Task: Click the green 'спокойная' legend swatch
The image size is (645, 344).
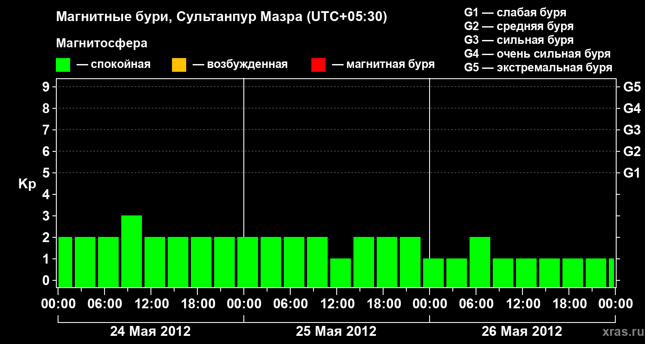Action: 63,65
